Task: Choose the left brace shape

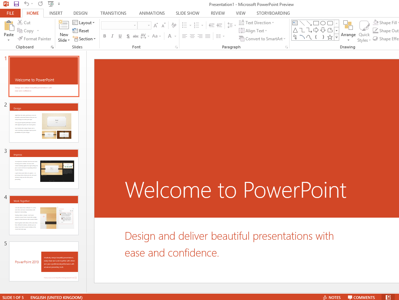Action: (x=316, y=37)
